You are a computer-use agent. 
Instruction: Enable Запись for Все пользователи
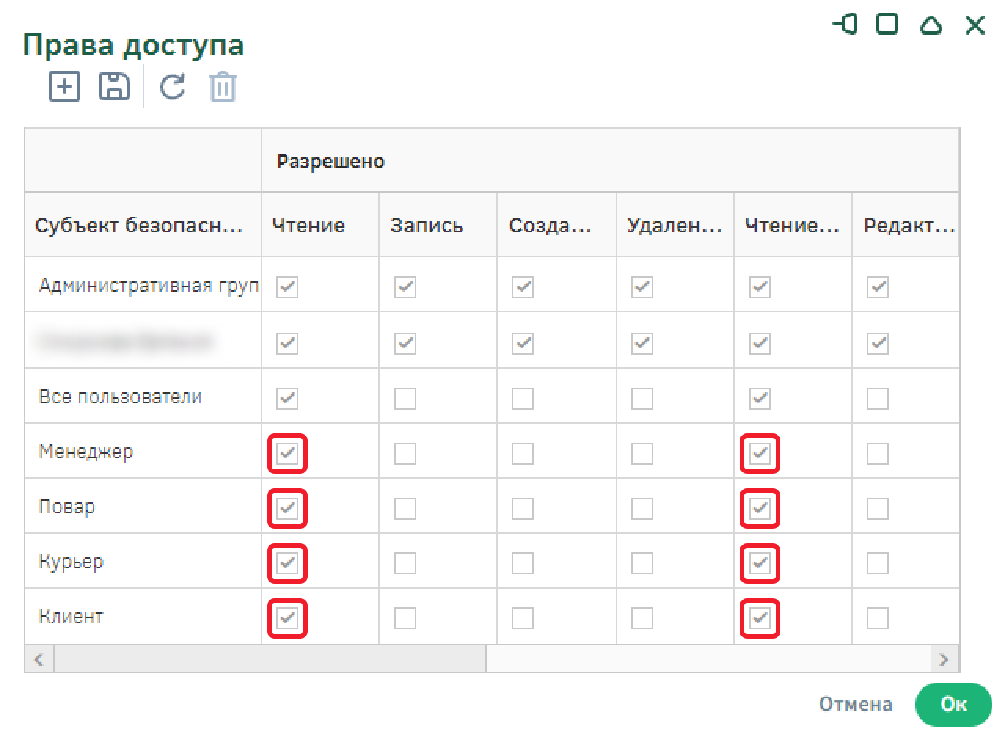[x=405, y=399]
